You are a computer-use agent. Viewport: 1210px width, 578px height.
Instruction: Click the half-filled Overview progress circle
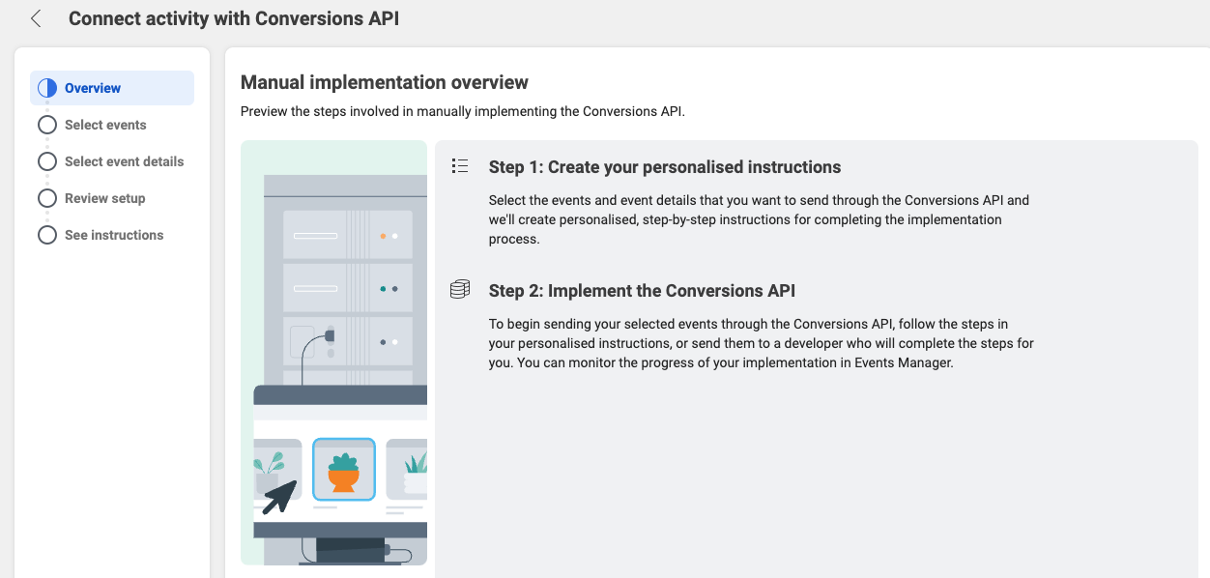(47, 88)
